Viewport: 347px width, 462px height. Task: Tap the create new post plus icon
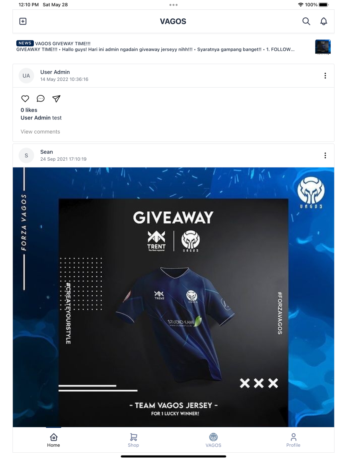23,21
